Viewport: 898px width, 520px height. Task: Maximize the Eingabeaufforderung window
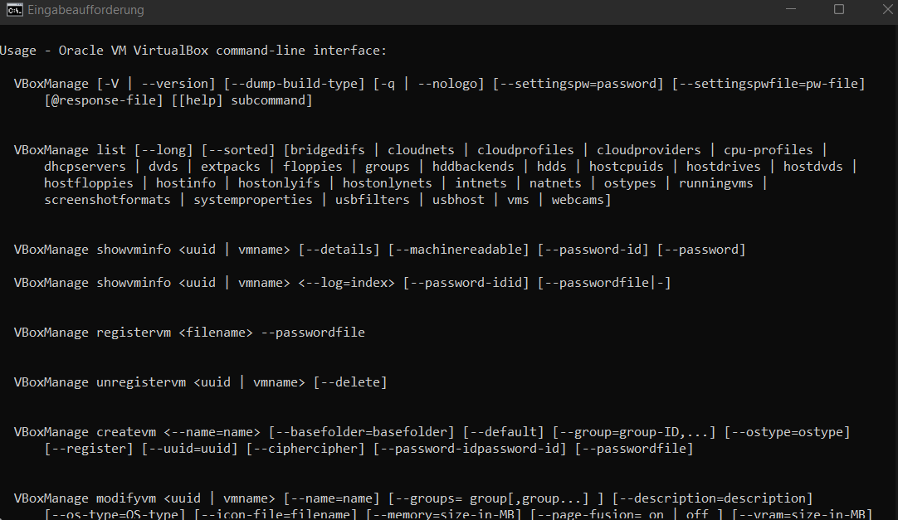pos(839,10)
